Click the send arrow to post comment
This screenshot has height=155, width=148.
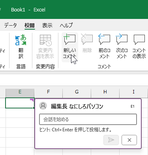111,140
